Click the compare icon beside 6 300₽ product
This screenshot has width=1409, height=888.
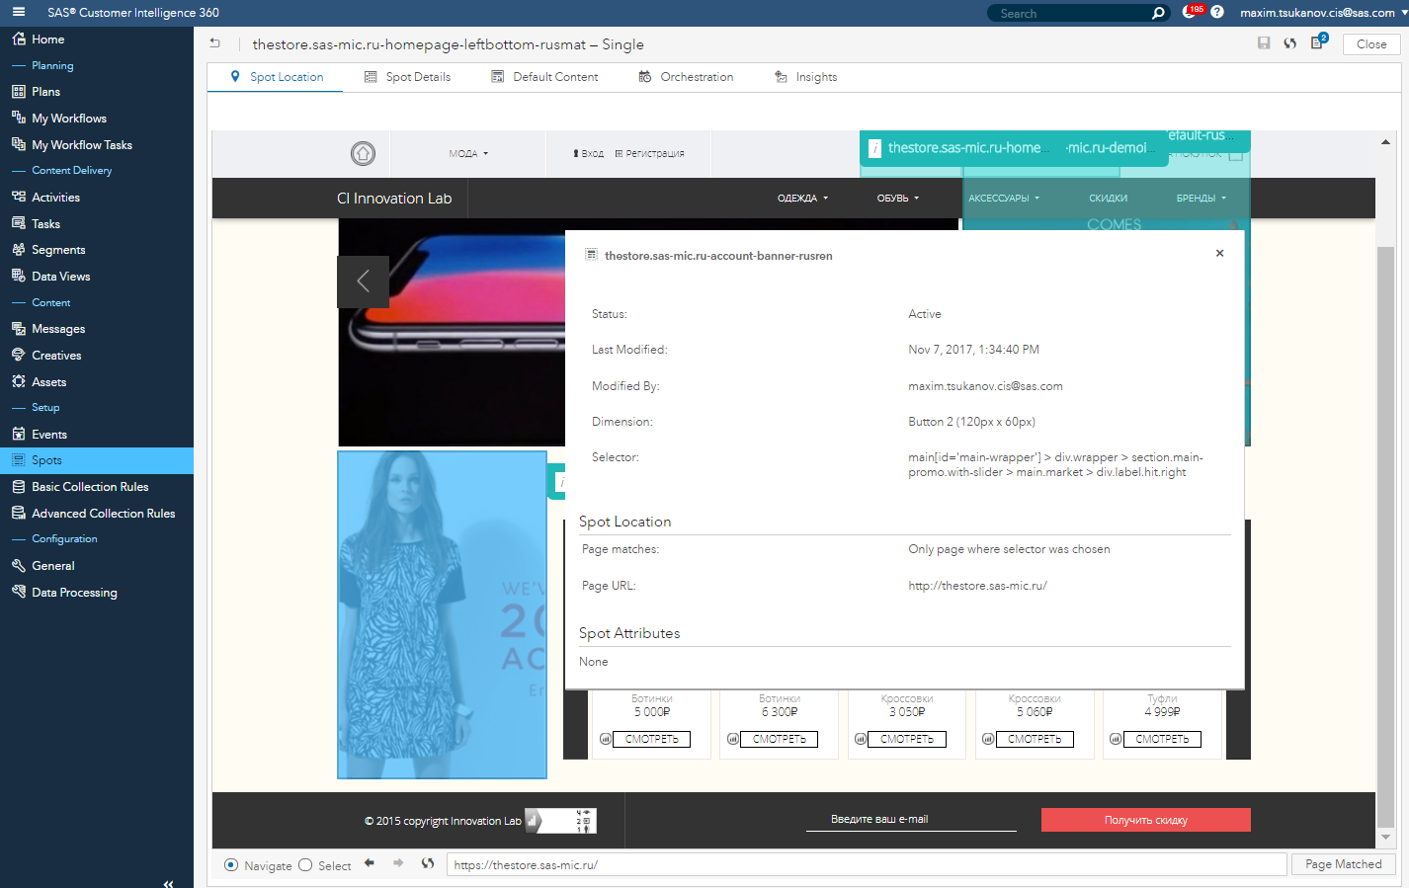pos(733,739)
